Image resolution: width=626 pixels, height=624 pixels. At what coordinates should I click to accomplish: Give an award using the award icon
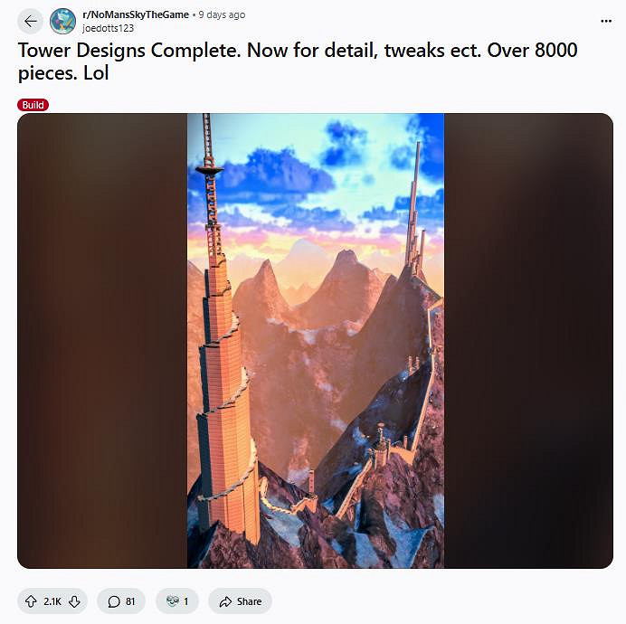pyautogui.click(x=173, y=600)
